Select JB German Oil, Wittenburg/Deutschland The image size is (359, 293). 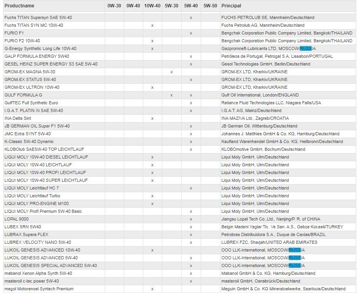(259, 126)
